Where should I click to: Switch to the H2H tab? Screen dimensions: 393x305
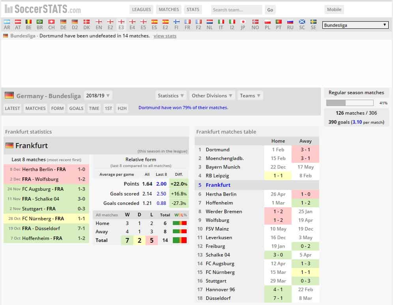122,108
